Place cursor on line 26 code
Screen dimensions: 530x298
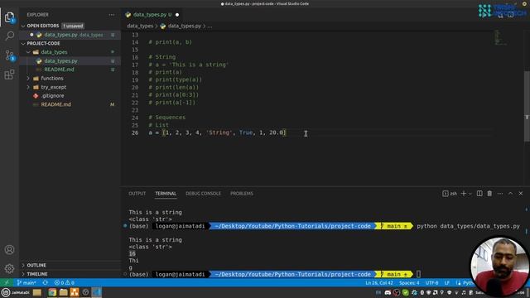tap(217, 132)
